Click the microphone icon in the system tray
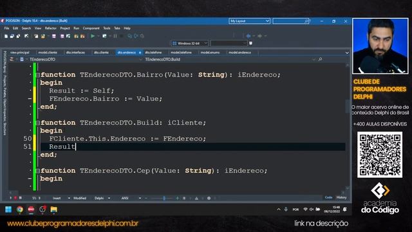412x232 pixels. point(286,209)
